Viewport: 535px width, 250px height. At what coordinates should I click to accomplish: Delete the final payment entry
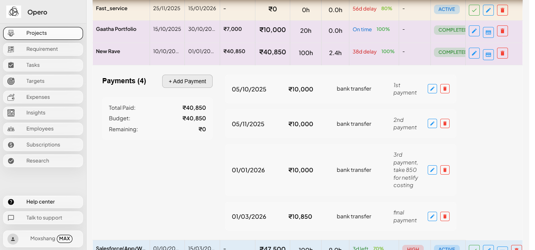click(x=445, y=216)
